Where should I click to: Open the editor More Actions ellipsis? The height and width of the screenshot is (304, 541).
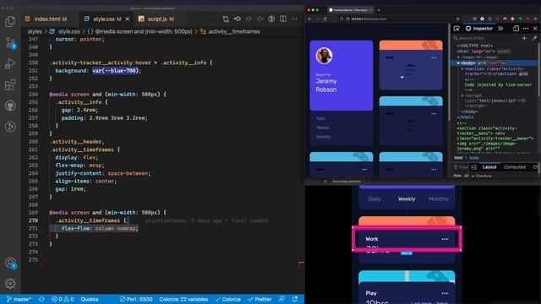pos(294,19)
